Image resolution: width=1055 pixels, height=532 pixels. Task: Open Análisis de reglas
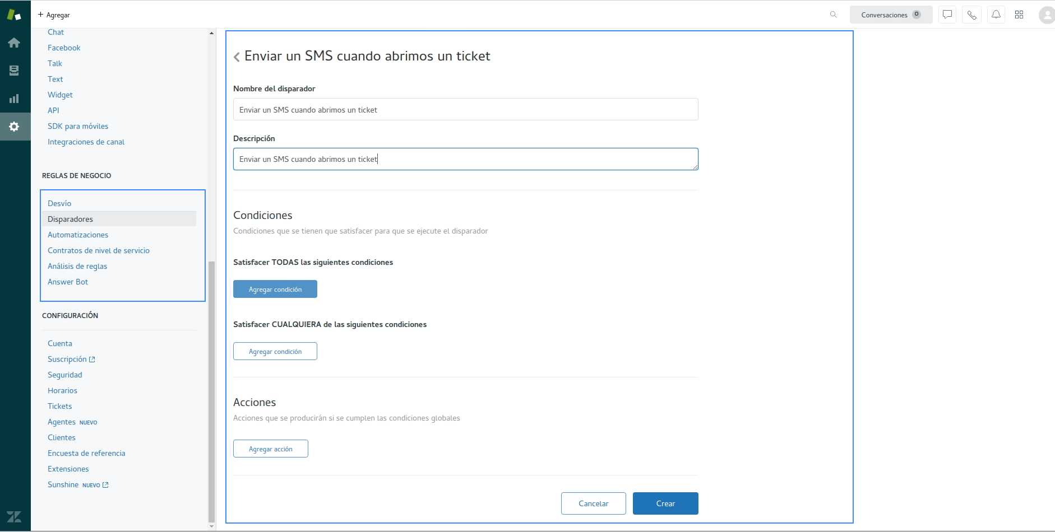tap(77, 266)
